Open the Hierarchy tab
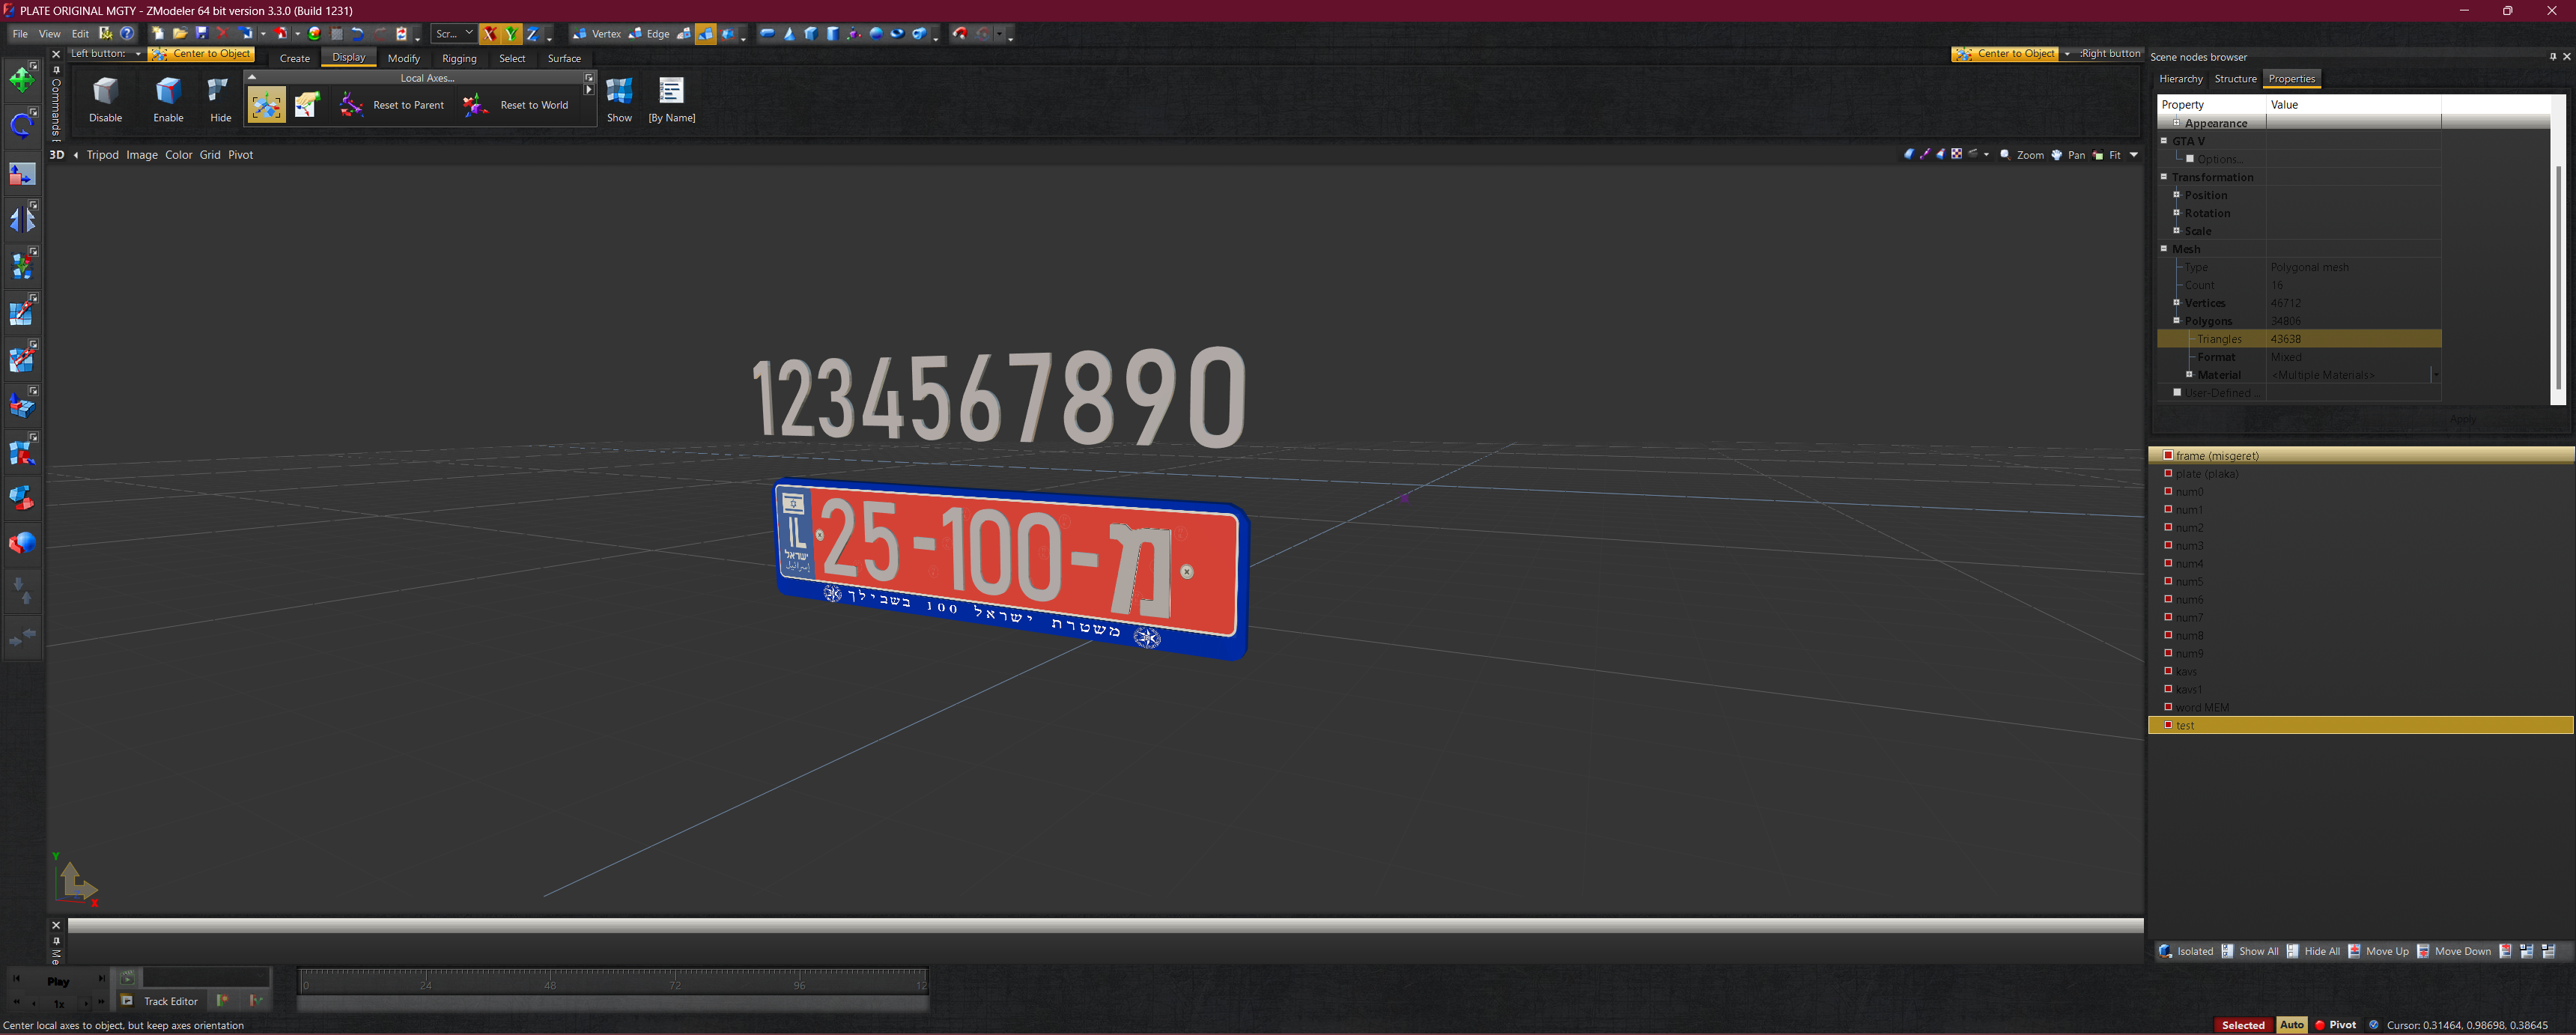 [2180, 79]
